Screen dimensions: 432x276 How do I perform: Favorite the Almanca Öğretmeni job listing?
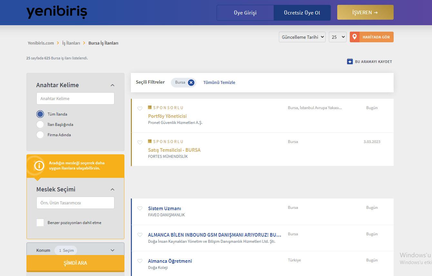coord(140,261)
